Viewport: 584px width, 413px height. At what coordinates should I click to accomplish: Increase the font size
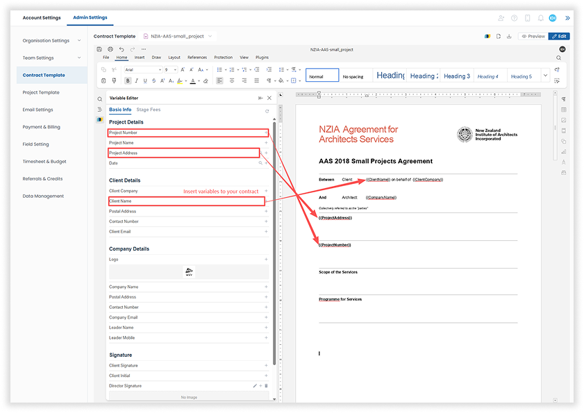click(183, 69)
